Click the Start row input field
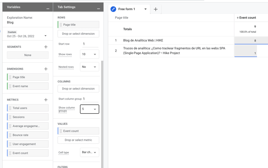 tap(90, 44)
